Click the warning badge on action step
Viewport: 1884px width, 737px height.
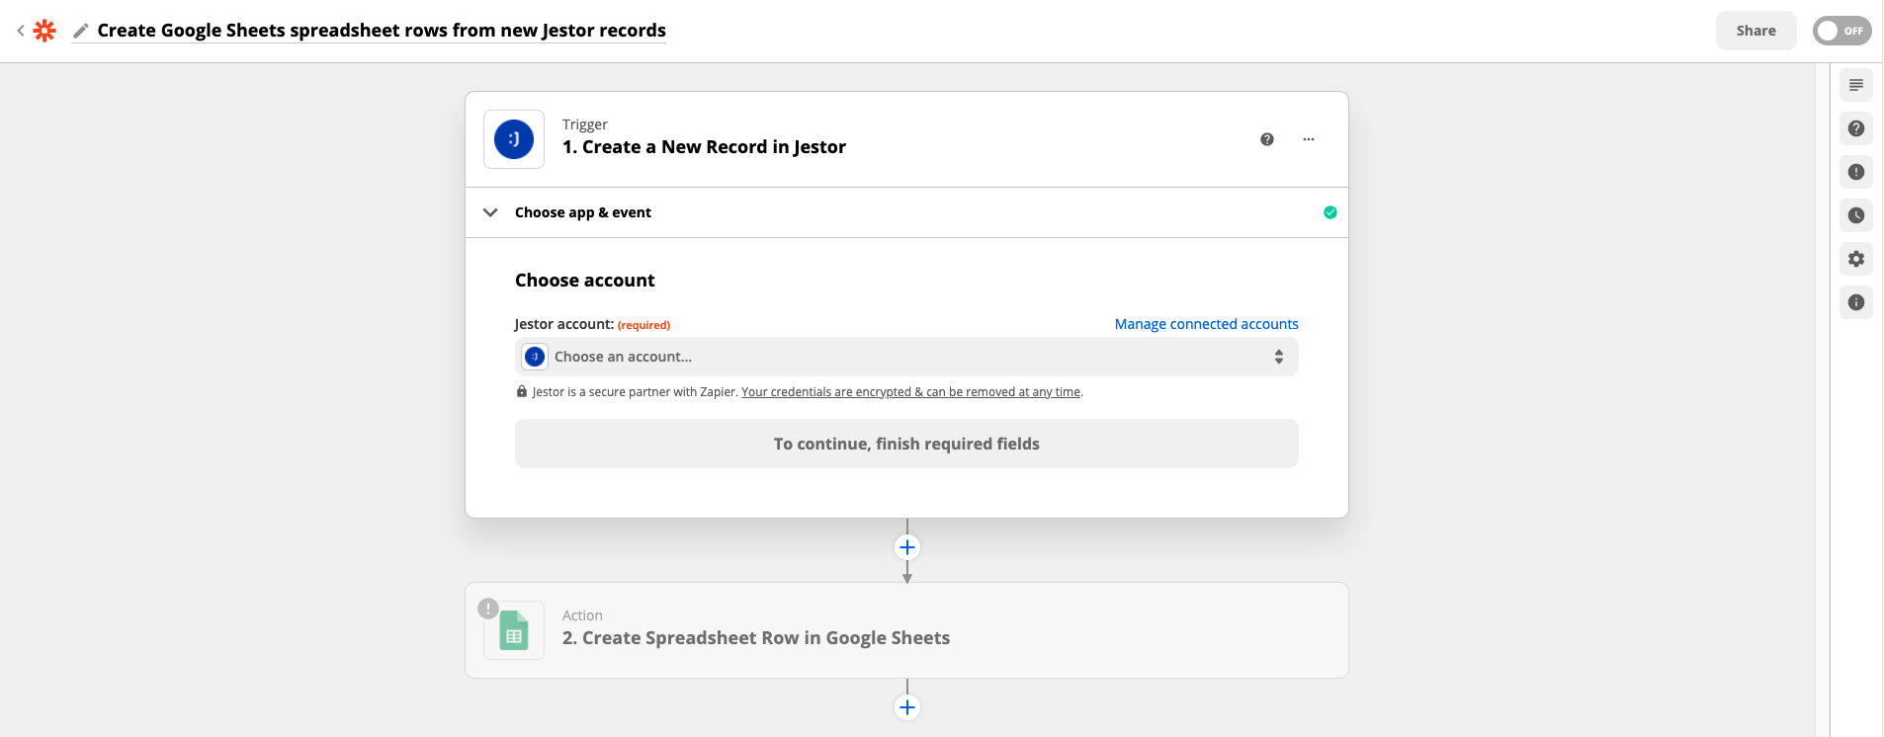click(x=488, y=609)
